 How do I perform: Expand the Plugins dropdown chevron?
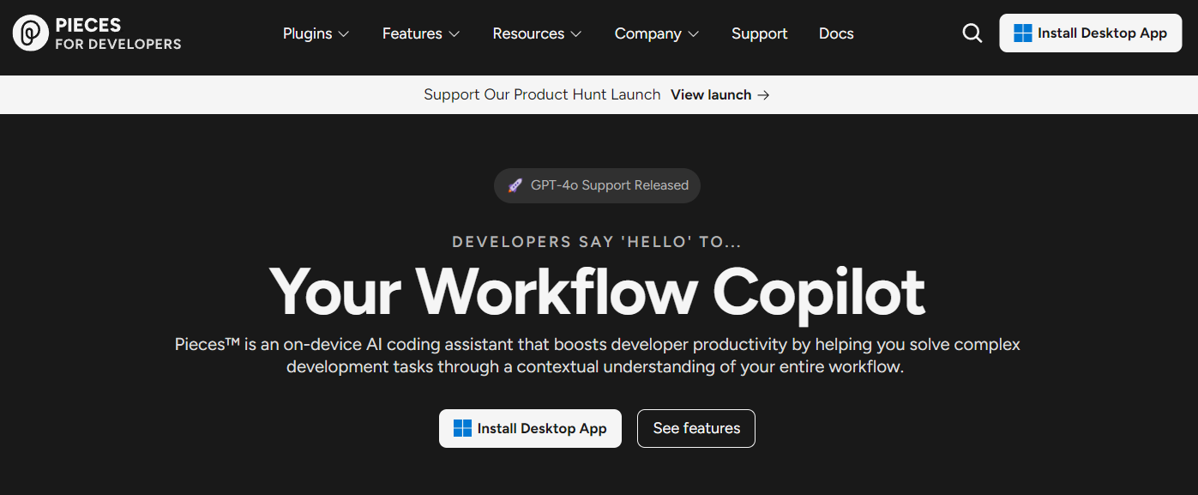pyautogui.click(x=344, y=34)
